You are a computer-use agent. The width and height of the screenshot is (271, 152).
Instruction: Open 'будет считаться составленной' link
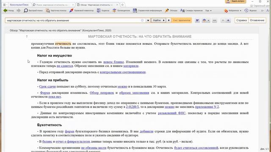click(x=196, y=148)
